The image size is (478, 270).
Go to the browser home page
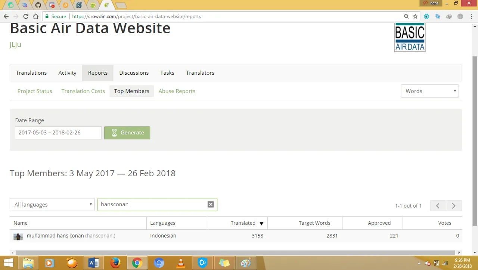click(x=35, y=16)
